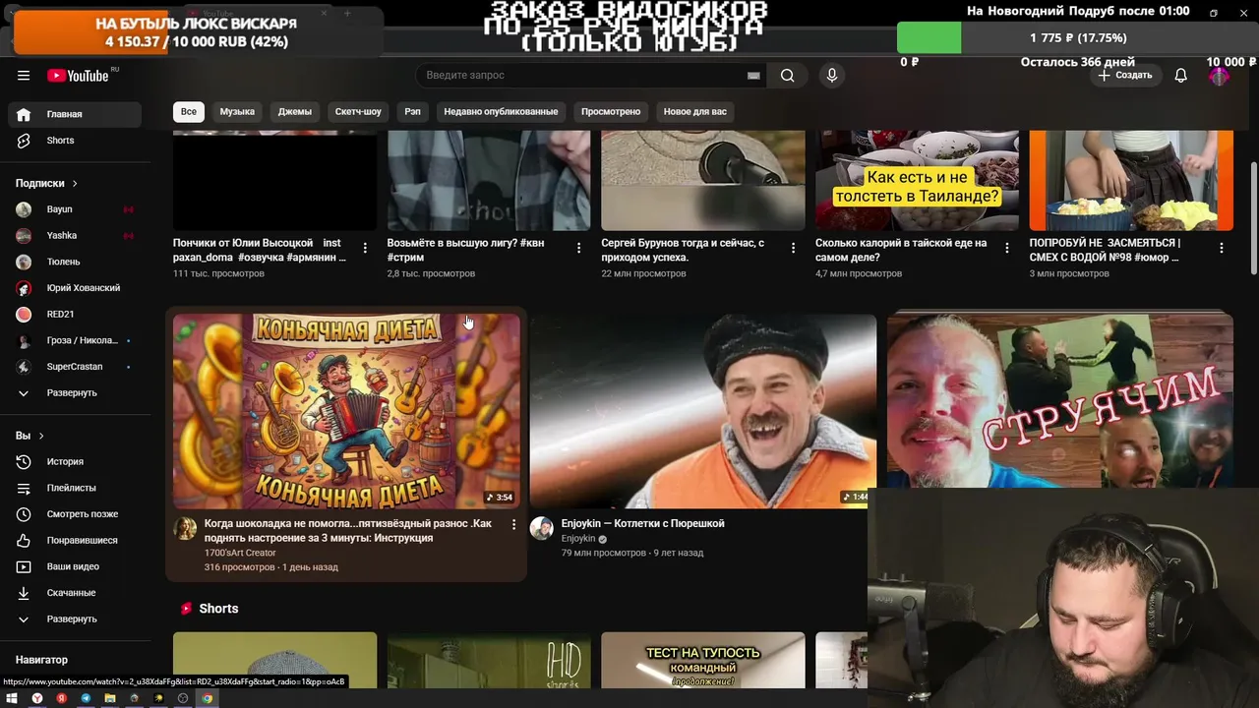
Task: Open the account avatar menu
Action: tap(1220, 76)
